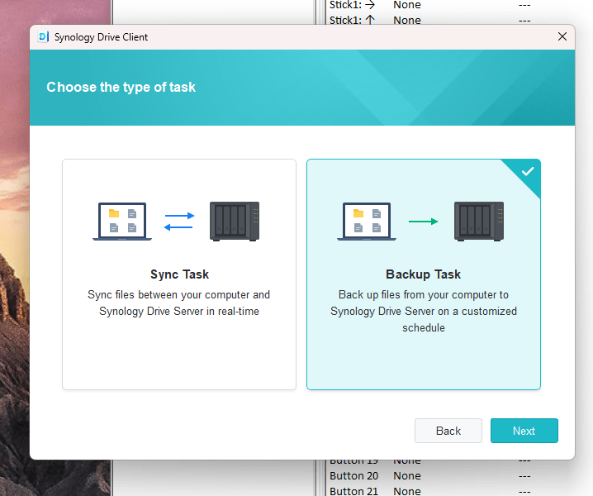Click "None" value beside Button 21
The height and width of the screenshot is (496, 593).
(407, 491)
